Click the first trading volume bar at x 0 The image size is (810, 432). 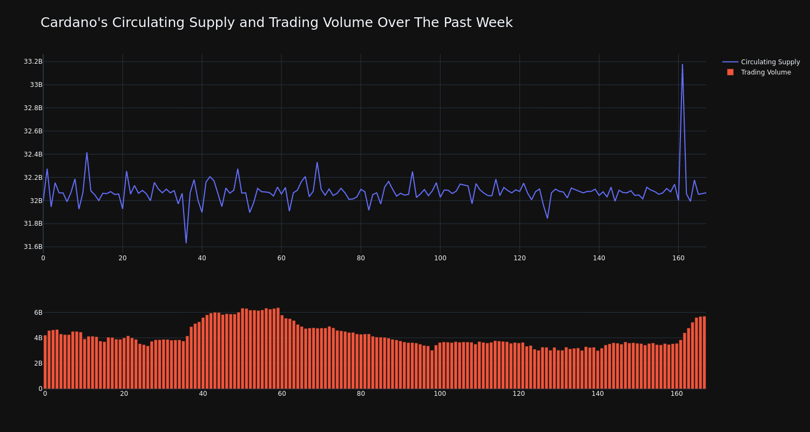(x=45, y=362)
